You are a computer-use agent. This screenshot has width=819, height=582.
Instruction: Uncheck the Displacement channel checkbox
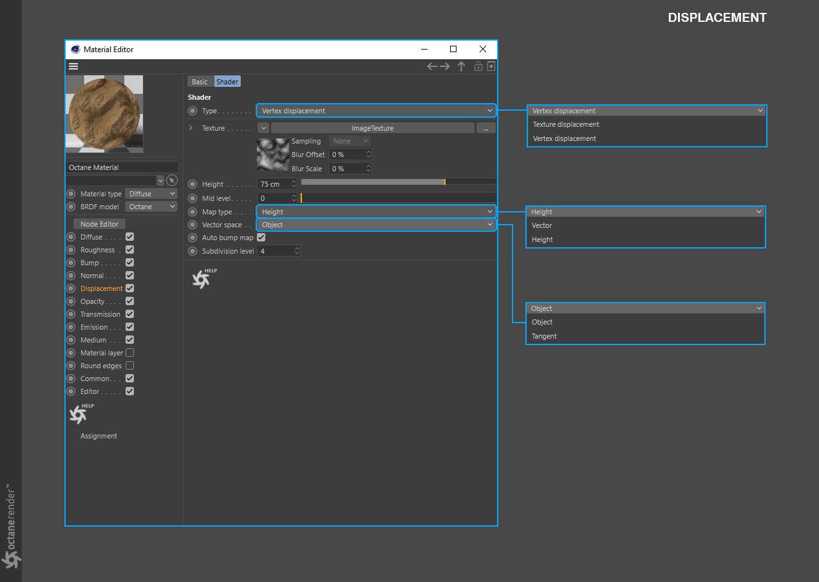[129, 288]
